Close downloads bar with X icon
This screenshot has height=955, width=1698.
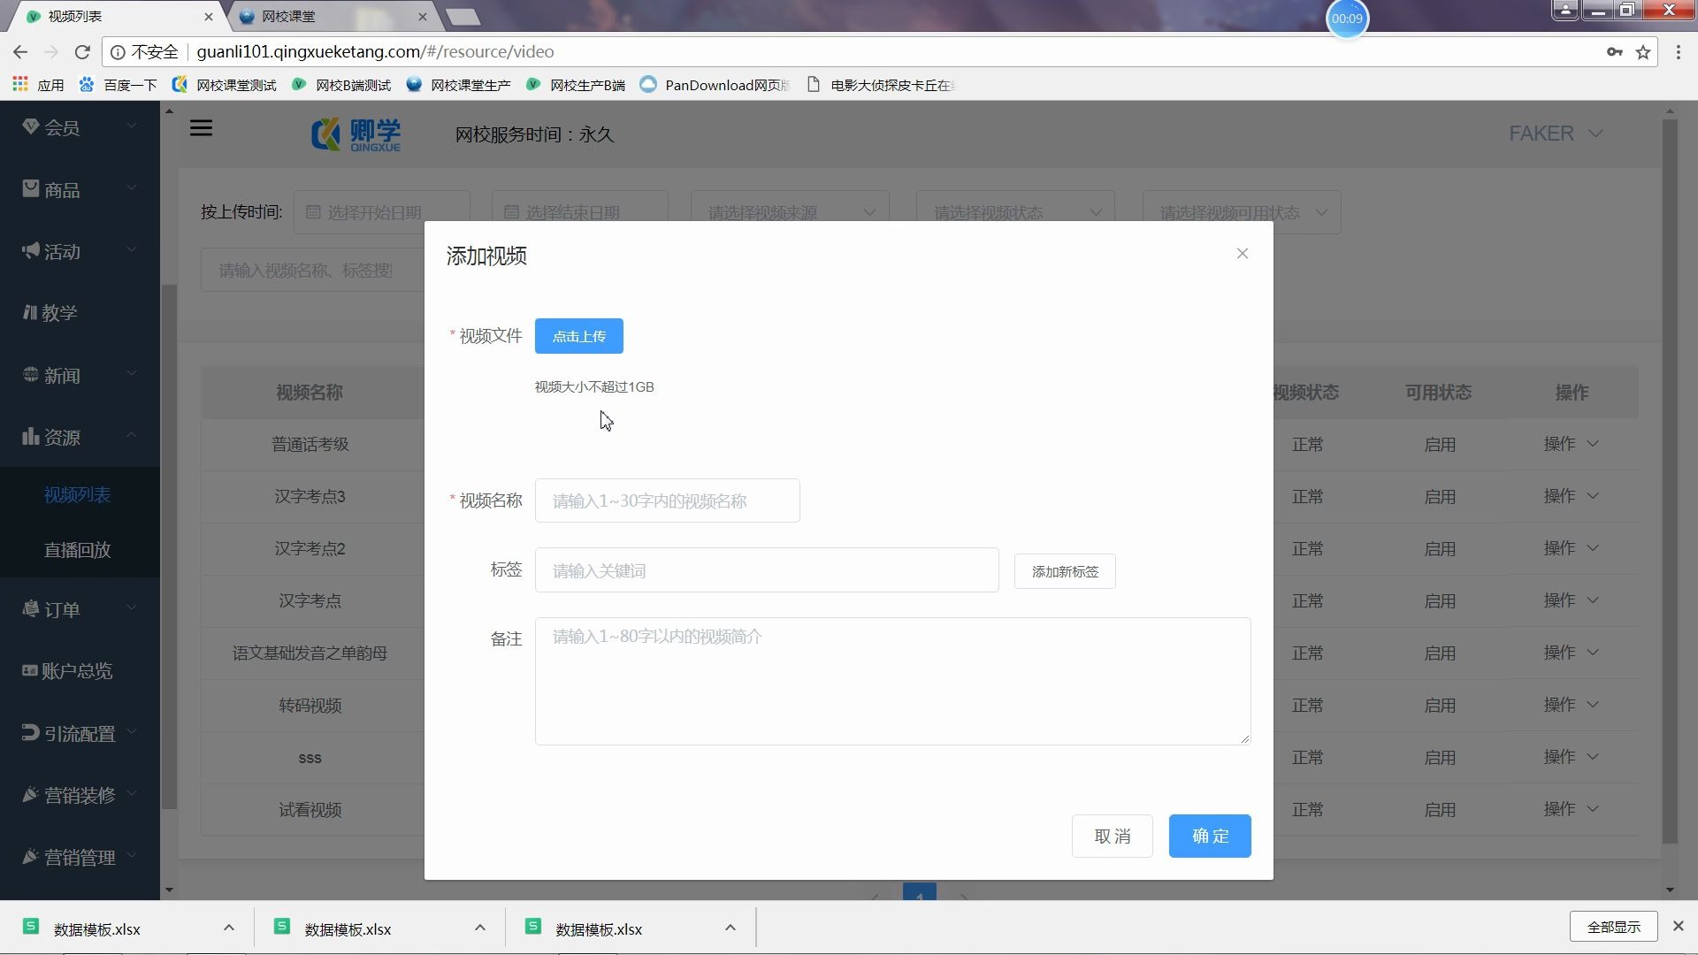[1678, 926]
